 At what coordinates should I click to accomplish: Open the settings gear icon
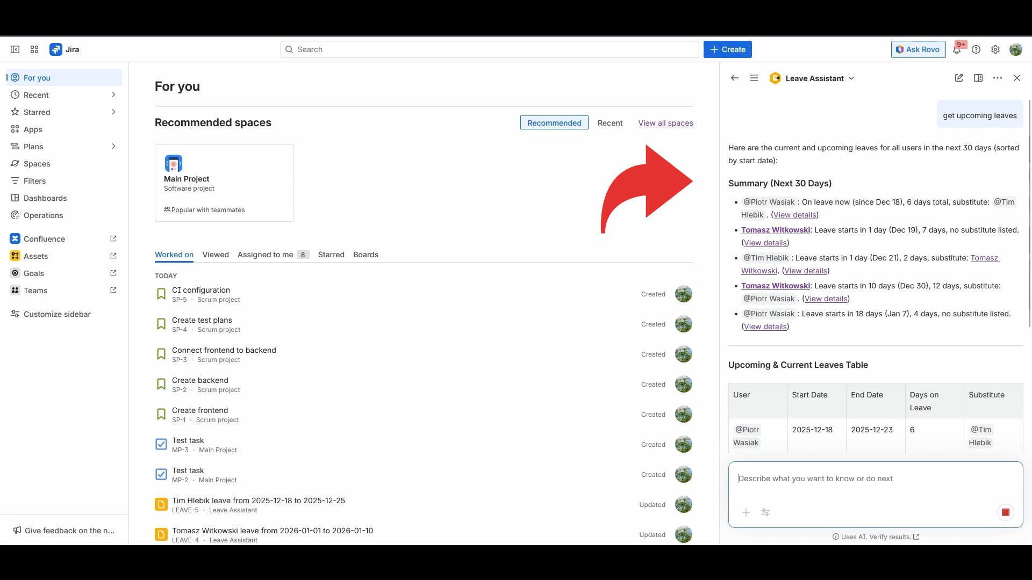(995, 49)
